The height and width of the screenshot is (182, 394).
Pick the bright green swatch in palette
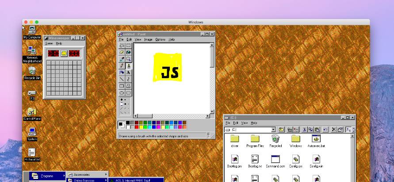pyautogui.click(x=145, y=127)
